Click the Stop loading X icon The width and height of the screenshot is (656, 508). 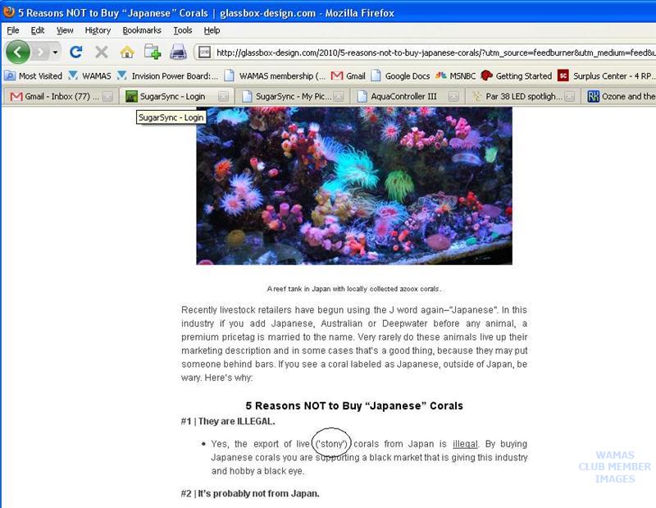pos(101,53)
